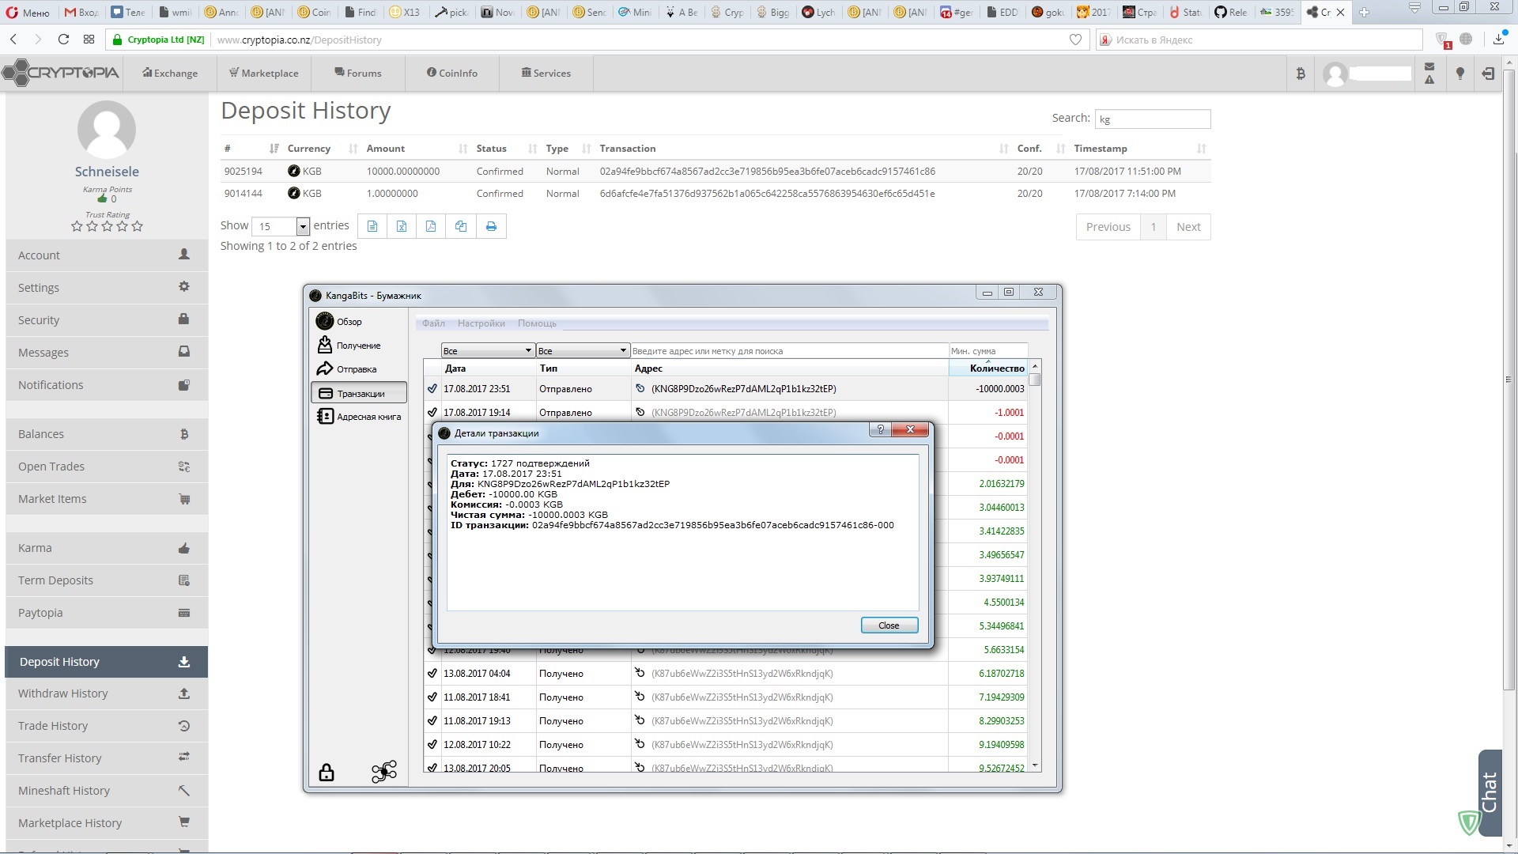This screenshot has height=854, width=1518.
Task: Click the wallet lock padlock icon
Action: coord(327,773)
